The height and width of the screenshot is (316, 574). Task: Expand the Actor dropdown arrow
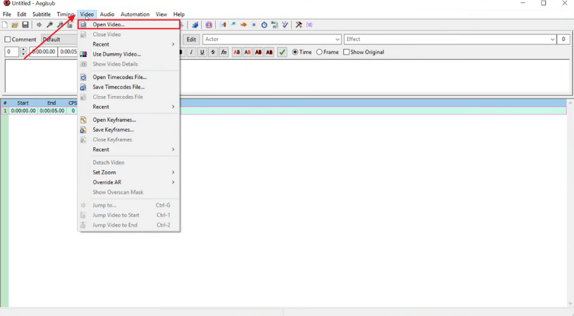(337, 39)
